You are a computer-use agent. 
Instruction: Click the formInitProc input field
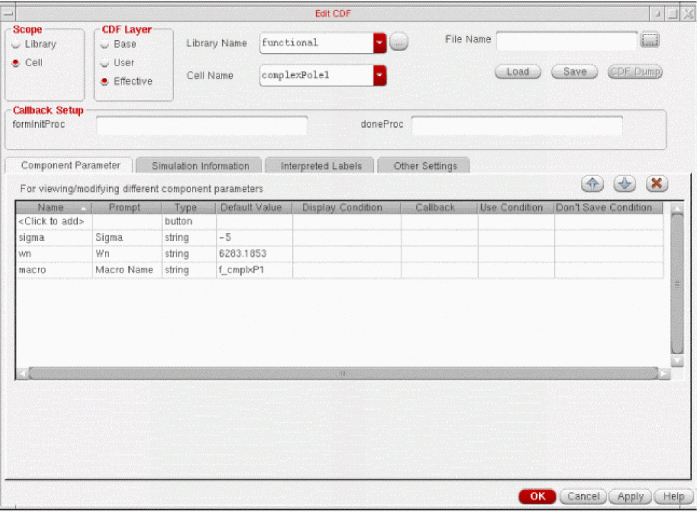202,126
